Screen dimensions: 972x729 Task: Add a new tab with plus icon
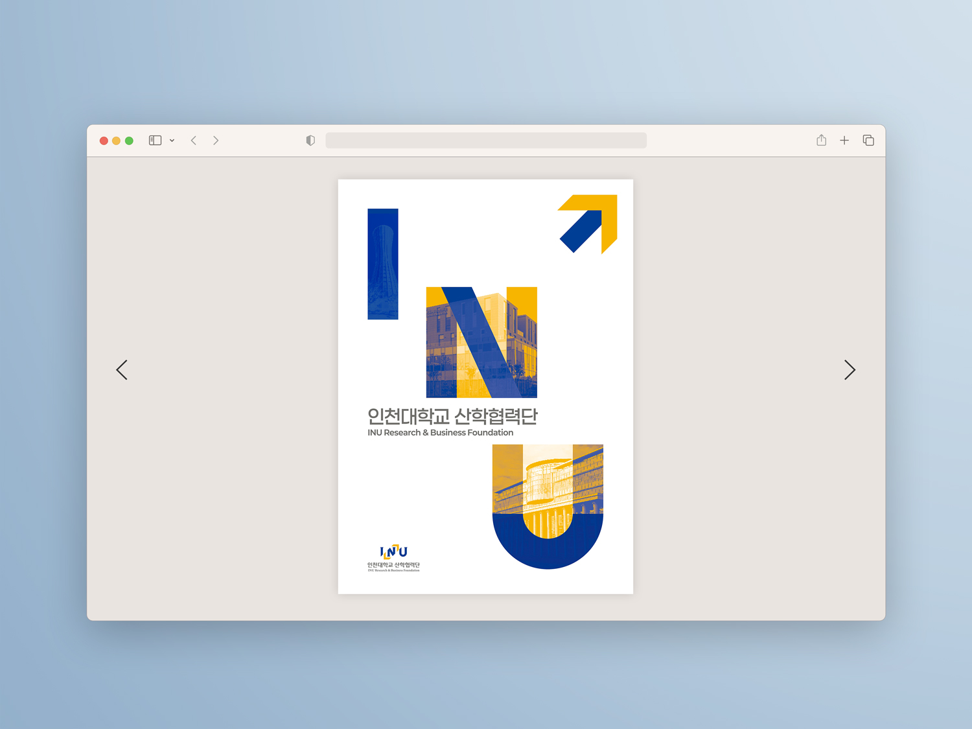tap(844, 141)
